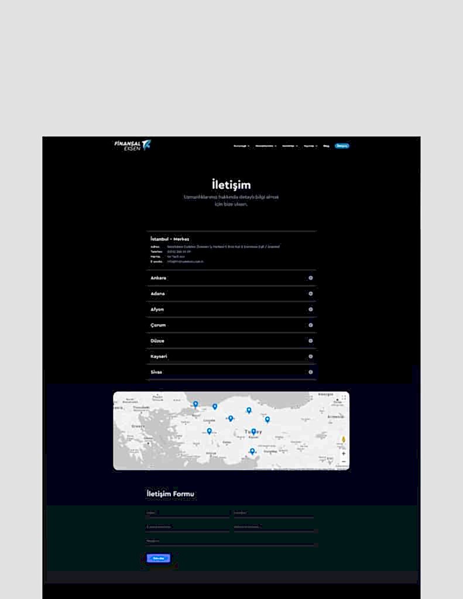Open the Afyon office details
463x599 pixels.
(x=231, y=309)
